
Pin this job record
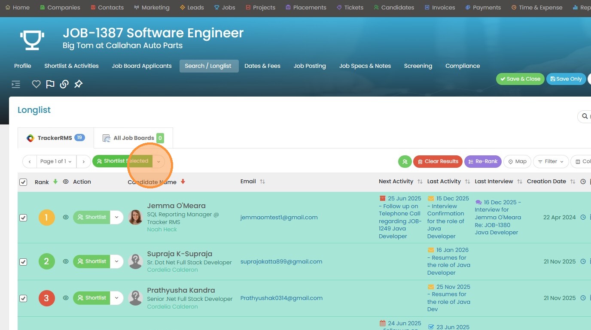[x=78, y=84]
